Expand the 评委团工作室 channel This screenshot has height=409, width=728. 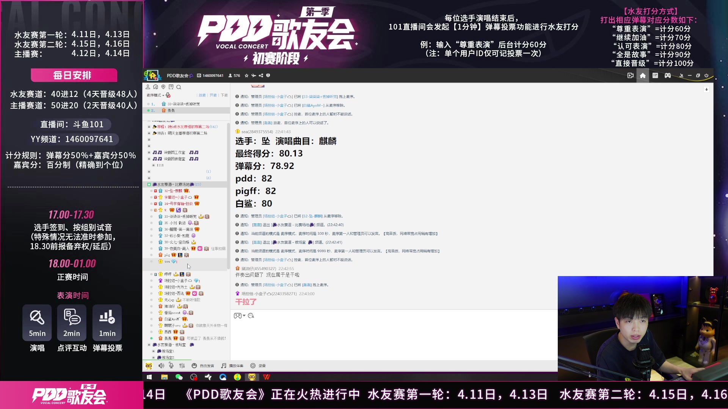175,153
